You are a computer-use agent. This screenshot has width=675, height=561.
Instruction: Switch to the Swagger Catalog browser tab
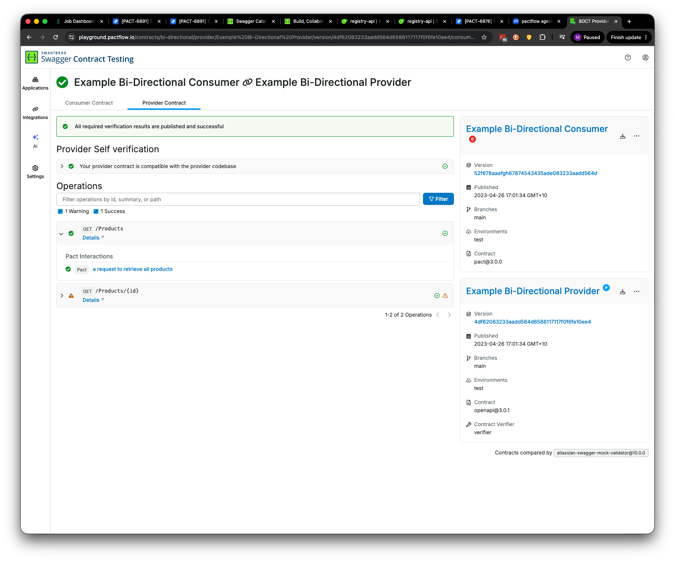[251, 21]
